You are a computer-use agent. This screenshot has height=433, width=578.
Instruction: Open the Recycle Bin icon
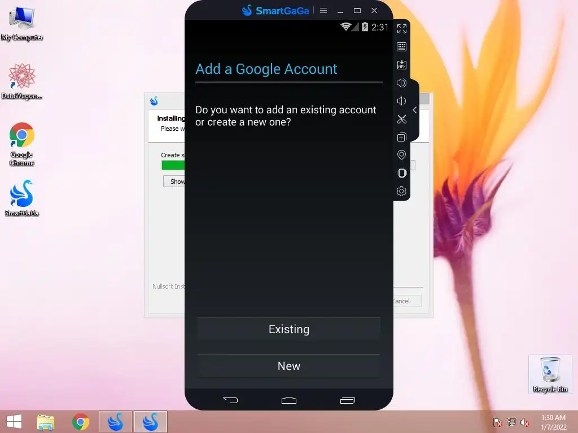tap(550, 374)
